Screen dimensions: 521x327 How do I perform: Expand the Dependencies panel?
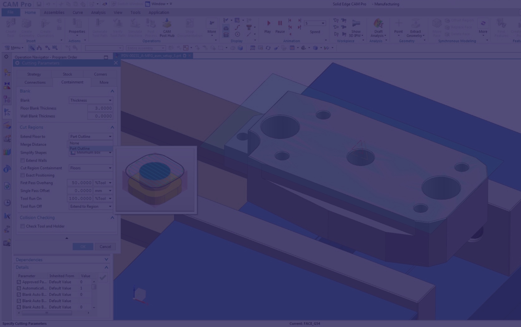click(x=106, y=260)
